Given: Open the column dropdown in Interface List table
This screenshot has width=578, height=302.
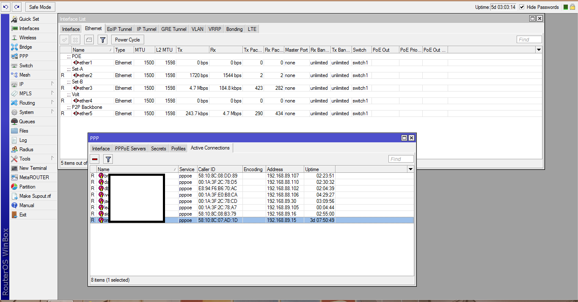Looking at the screenshot, I should point(539,50).
